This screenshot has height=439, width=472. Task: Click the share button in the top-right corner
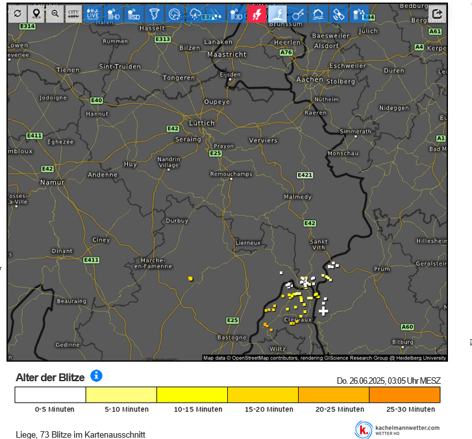click(438, 14)
